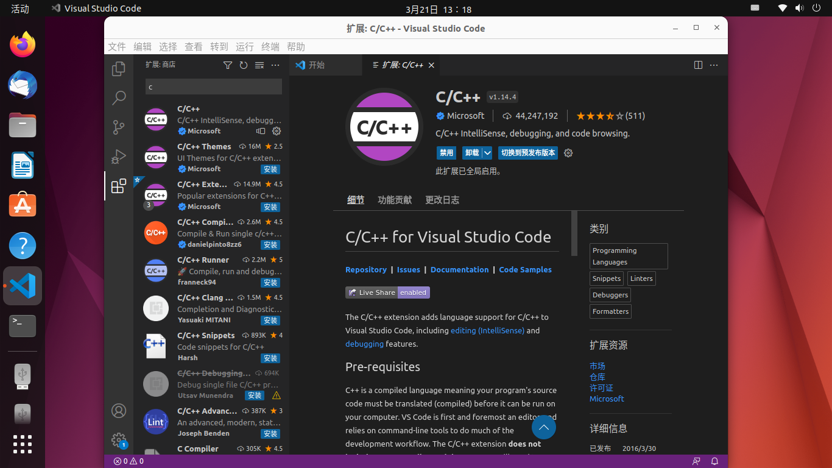The height and width of the screenshot is (468, 832).
Task: Open the Run and Debug view
Action: 119,157
